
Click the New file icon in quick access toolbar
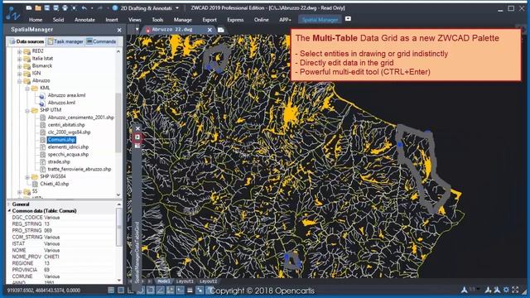pyautogui.click(x=29, y=7)
